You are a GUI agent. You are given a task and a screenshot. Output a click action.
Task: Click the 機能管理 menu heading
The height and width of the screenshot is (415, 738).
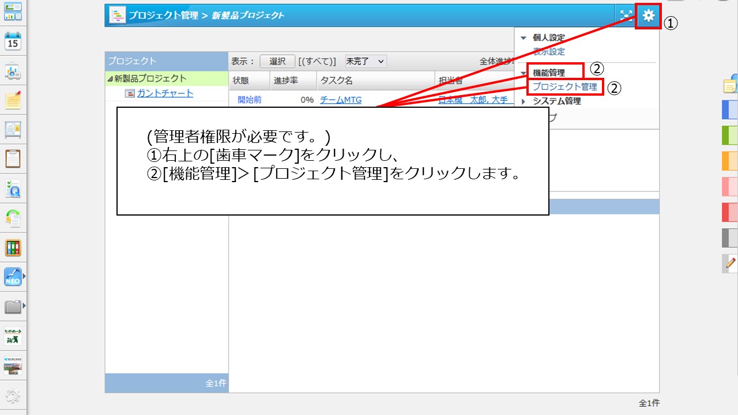pyautogui.click(x=549, y=73)
